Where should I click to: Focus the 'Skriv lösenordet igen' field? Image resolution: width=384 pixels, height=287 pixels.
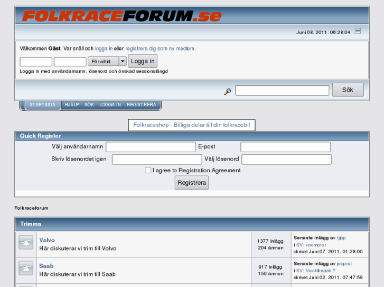pyautogui.click(x=157, y=160)
